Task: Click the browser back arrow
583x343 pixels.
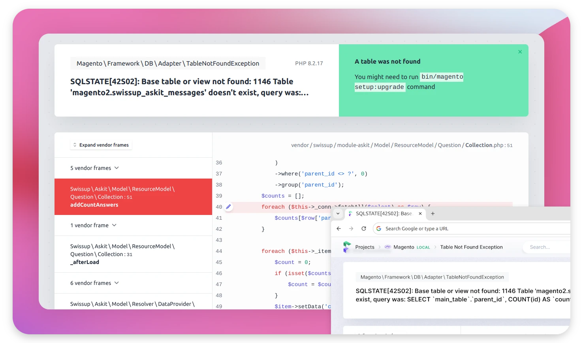Action: click(339, 228)
